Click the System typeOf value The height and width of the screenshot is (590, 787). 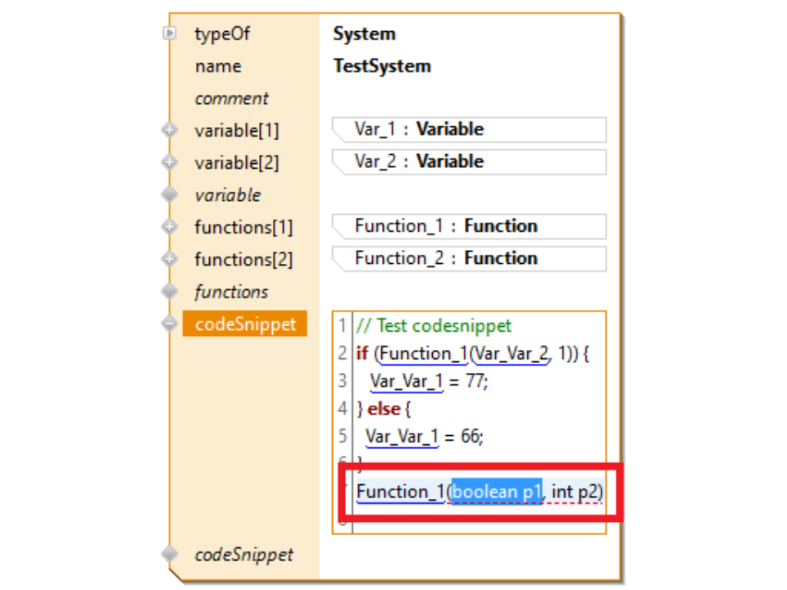(364, 34)
